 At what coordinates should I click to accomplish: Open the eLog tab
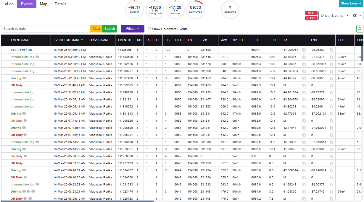coord(9,4)
